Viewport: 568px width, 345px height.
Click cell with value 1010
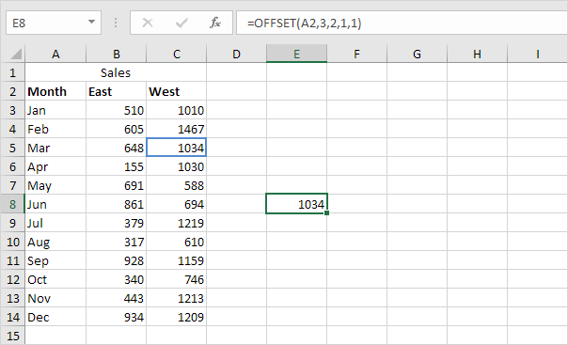[x=177, y=110]
